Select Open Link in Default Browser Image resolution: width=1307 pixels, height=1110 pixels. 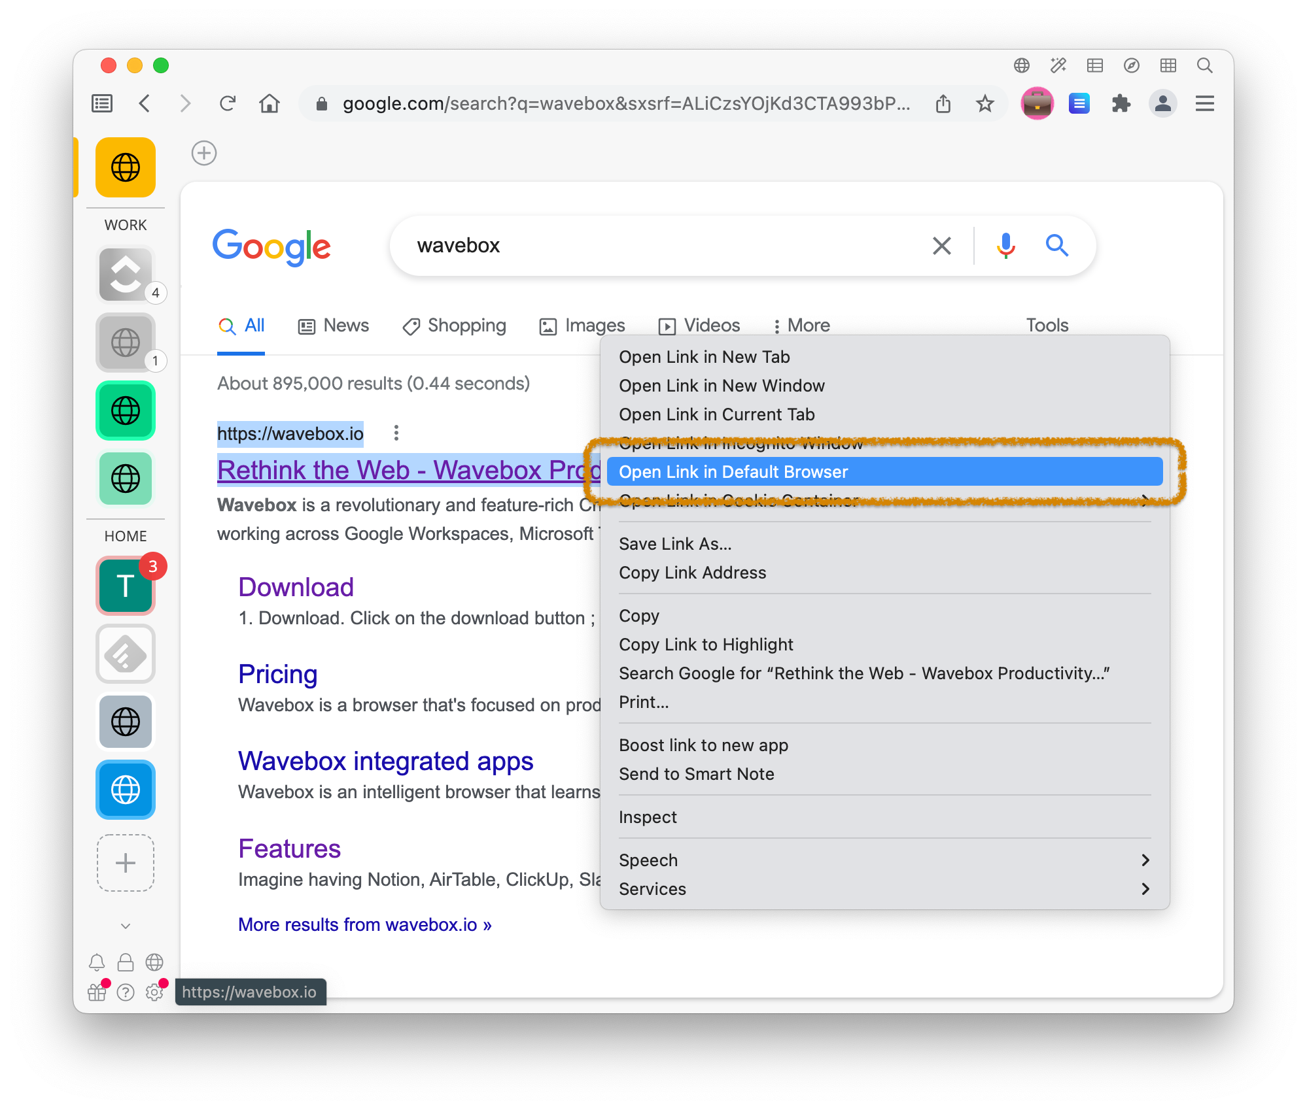884,472
